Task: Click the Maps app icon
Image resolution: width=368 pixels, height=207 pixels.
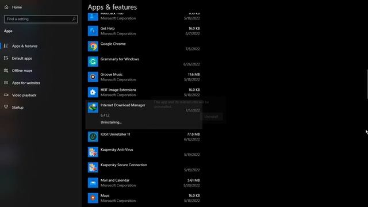Action: click(x=93, y=198)
